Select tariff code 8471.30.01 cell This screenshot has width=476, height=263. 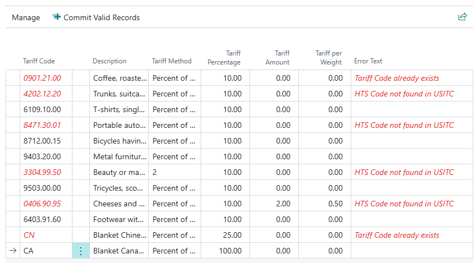point(42,126)
